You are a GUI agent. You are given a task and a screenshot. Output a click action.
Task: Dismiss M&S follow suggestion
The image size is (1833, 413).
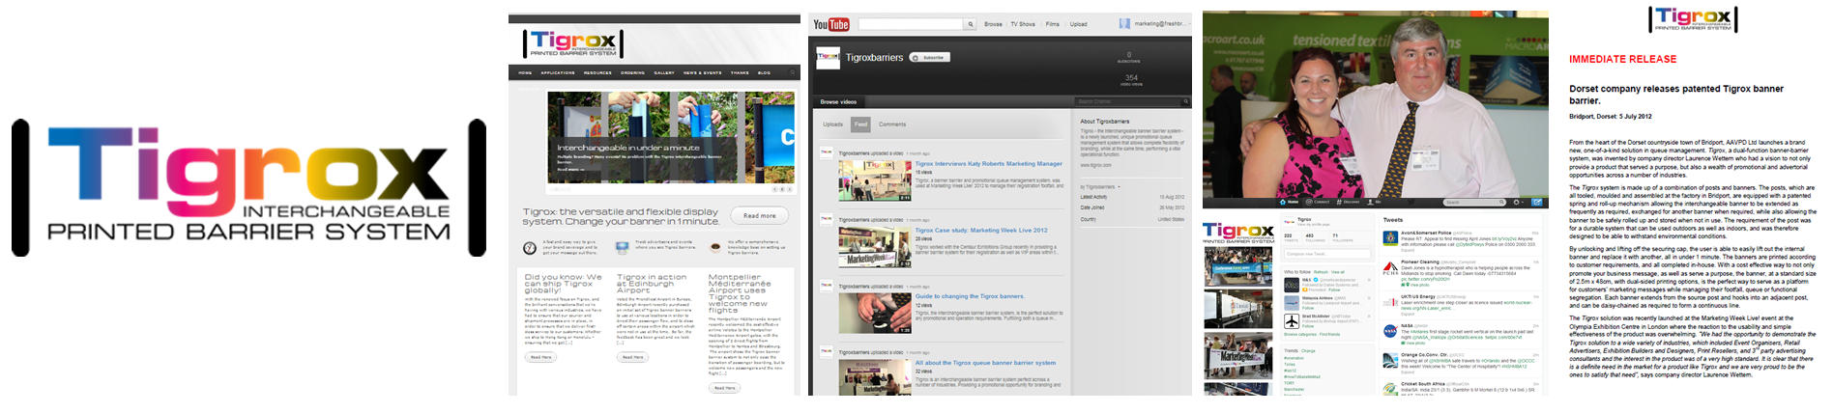pyautogui.click(x=1369, y=280)
